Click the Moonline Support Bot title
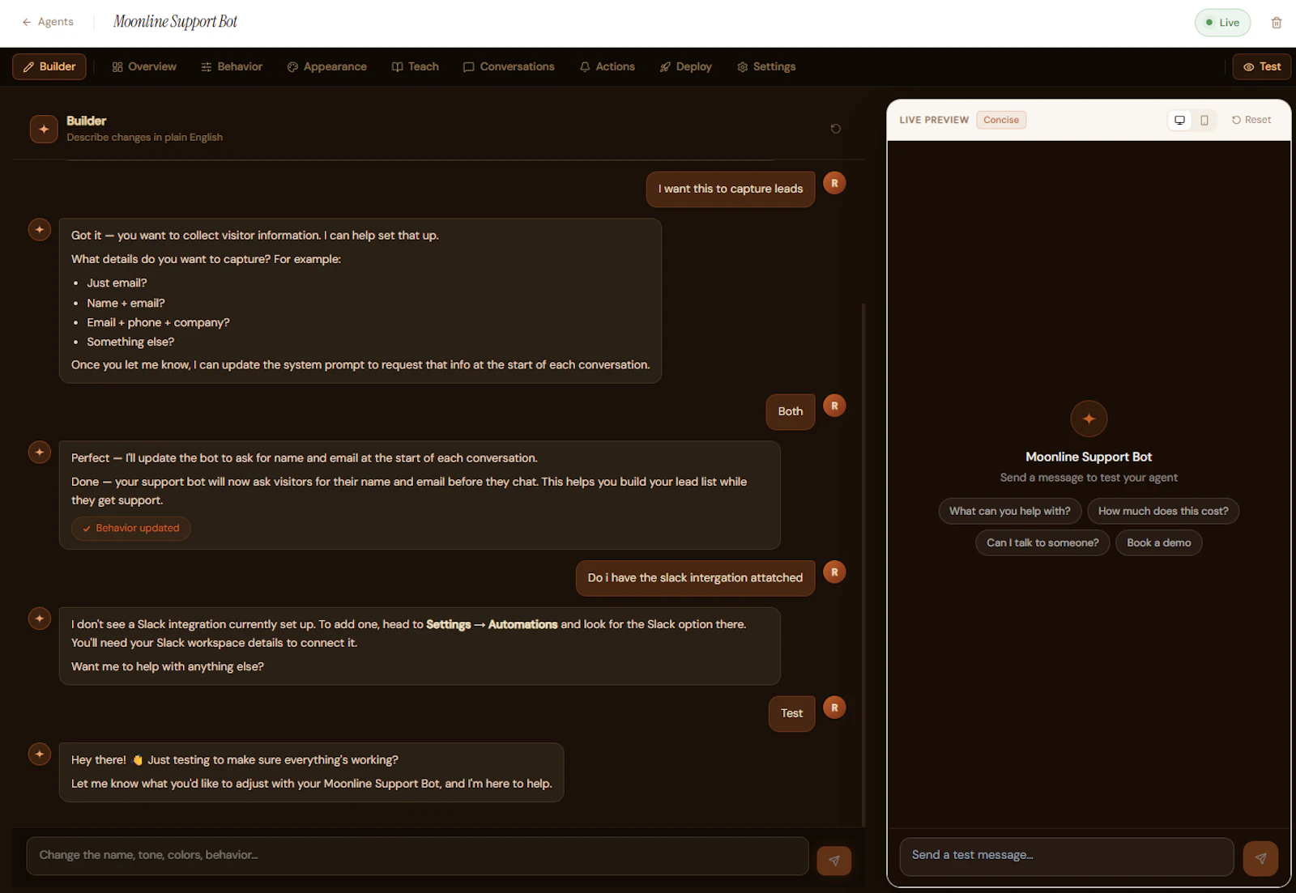Image resolution: width=1296 pixels, height=893 pixels. 175,22
